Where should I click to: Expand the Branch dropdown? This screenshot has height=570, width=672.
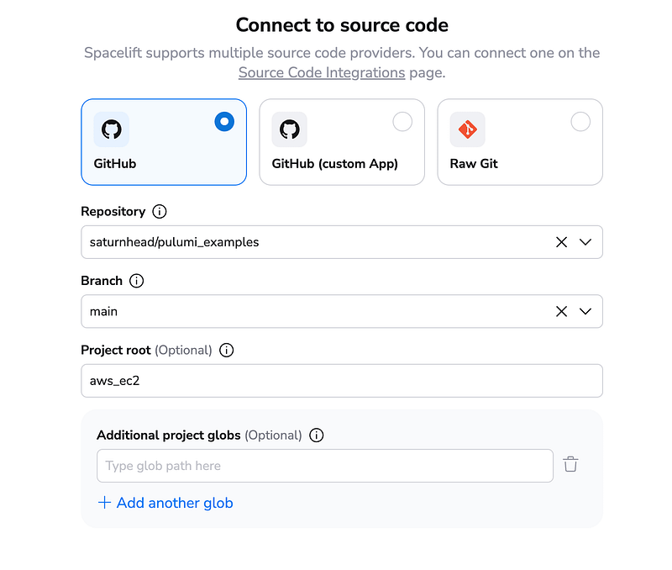click(585, 311)
